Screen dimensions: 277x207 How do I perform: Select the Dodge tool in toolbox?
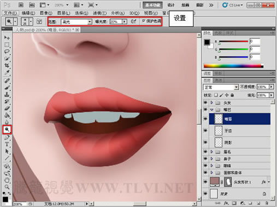[x=7, y=130]
